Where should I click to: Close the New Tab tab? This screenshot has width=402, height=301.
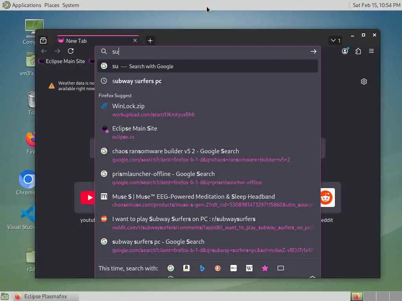pyautogui.click(x=135, y=40)
